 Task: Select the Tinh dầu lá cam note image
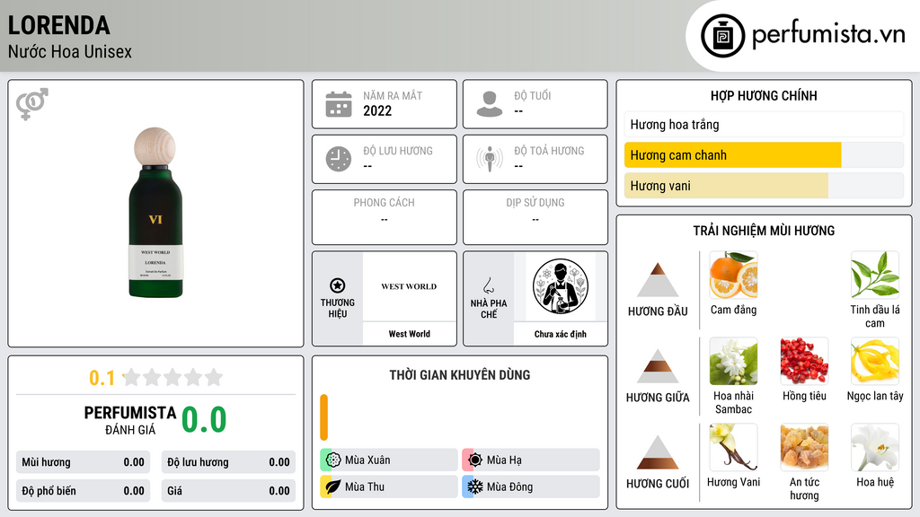[x=875, y=275]
